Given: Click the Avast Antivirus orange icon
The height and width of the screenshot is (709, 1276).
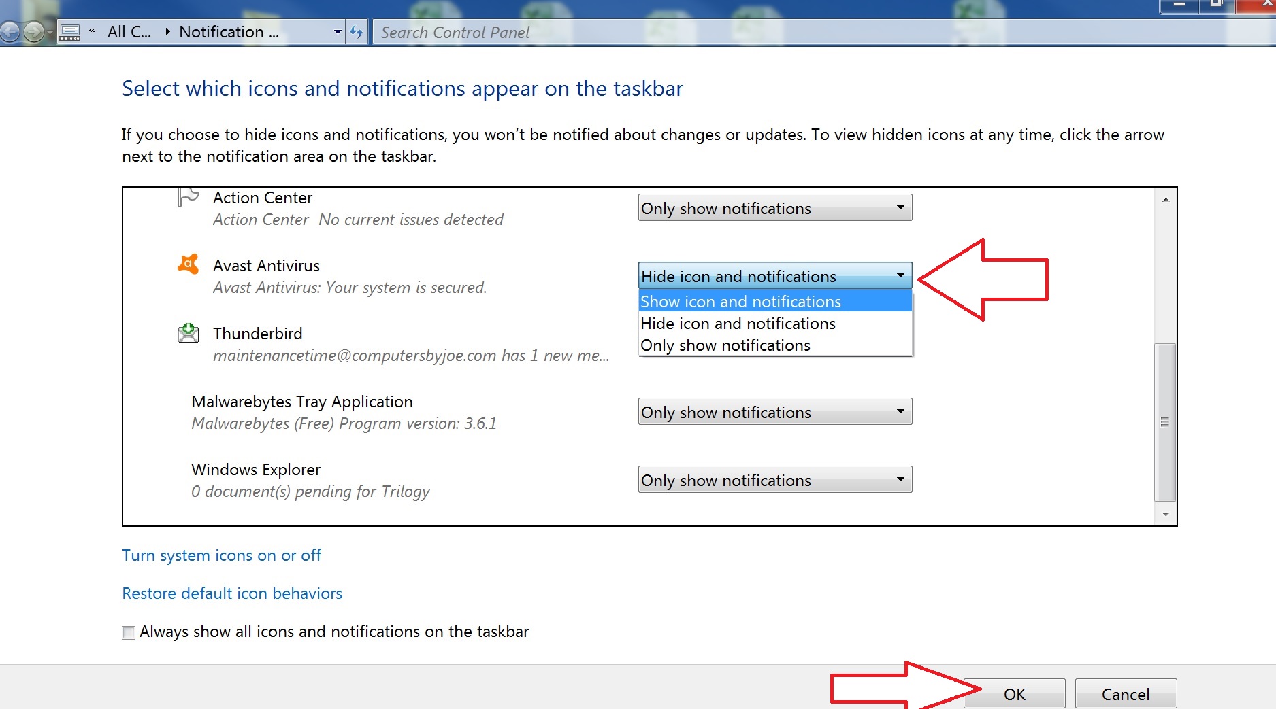Looking at the screenshot, I should click(x=188, y=264).
